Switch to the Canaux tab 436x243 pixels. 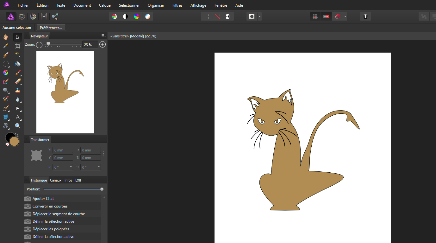(x=56, y=180)
